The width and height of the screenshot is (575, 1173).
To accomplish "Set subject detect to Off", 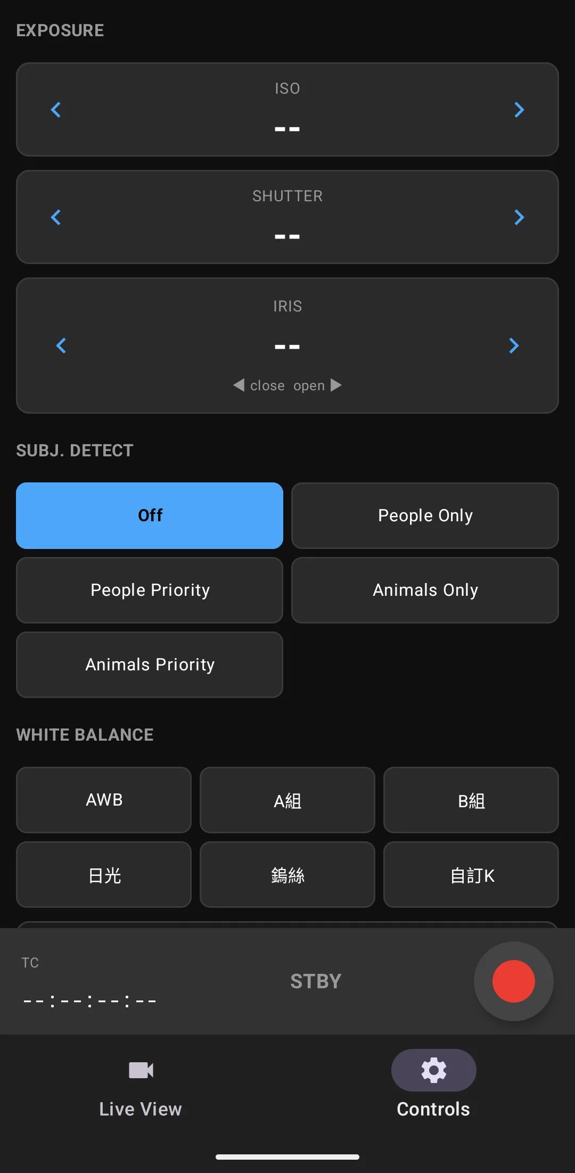I will [150, 515].
